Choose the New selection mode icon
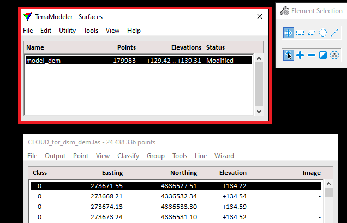 point(289,55)
